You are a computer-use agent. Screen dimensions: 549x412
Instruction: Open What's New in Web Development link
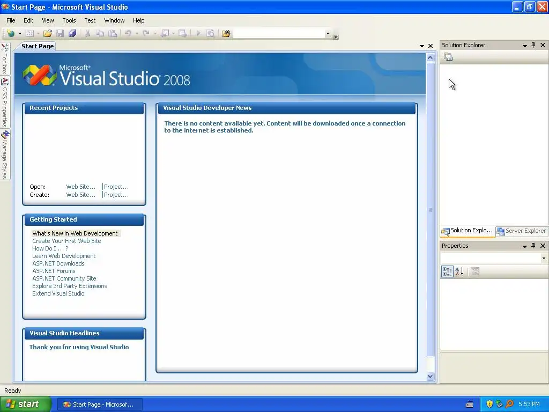tap(75, 233)
